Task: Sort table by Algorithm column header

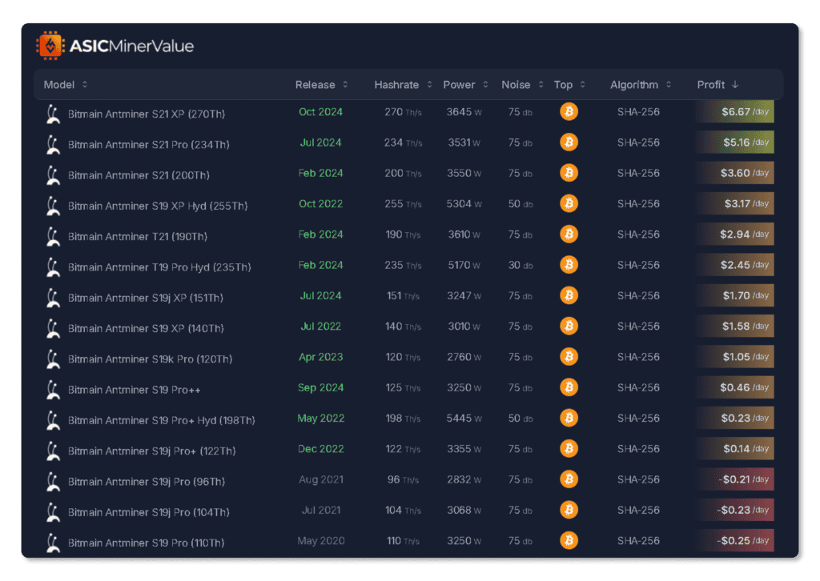Action: coord(640,85)
